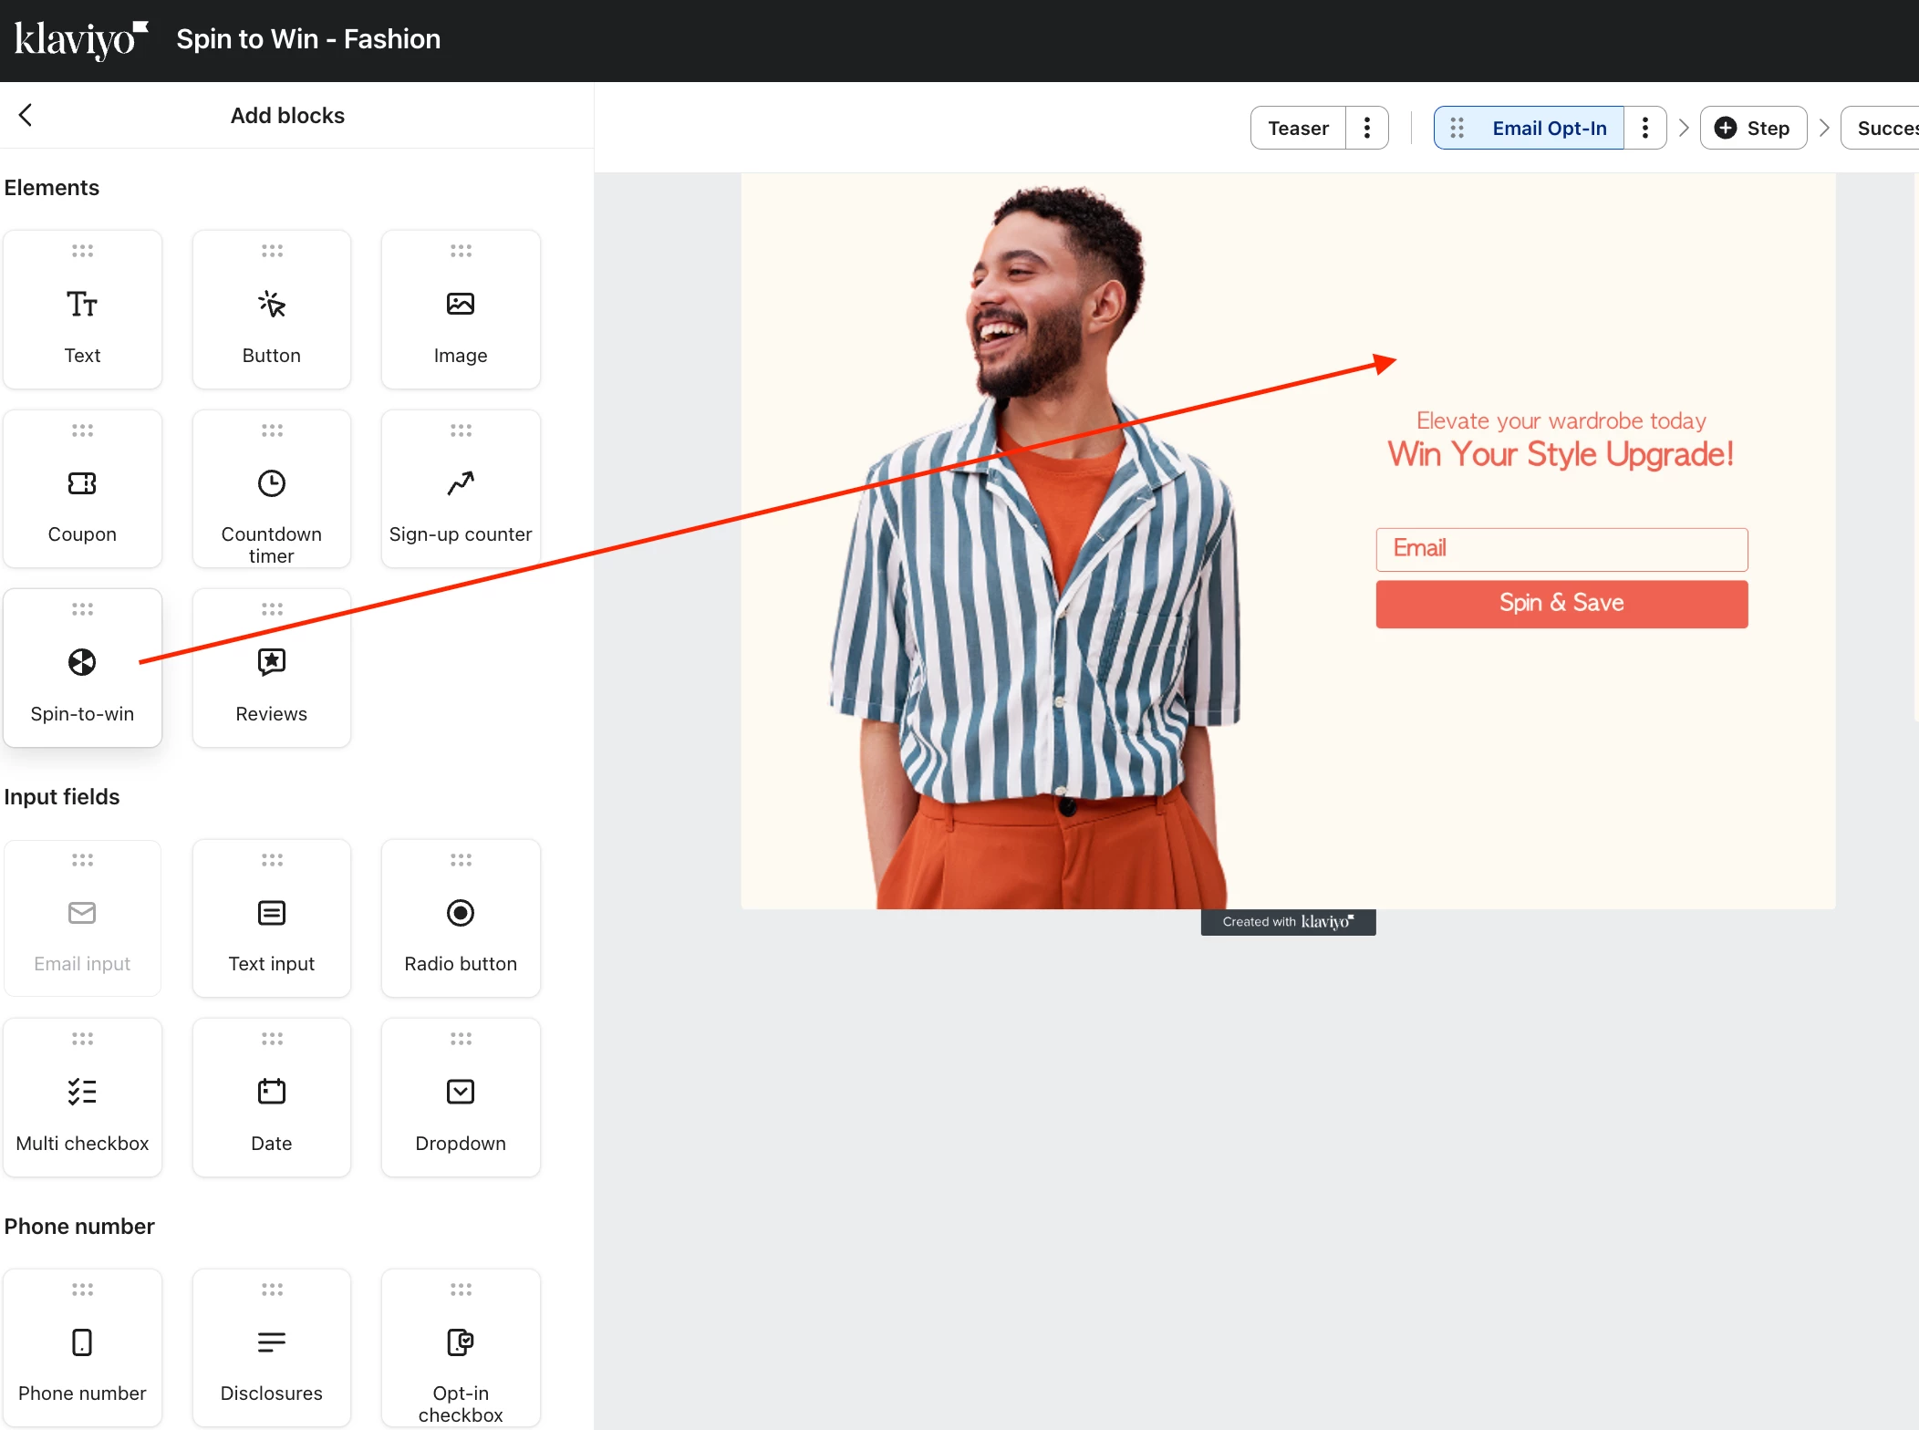Image resolution: width=1919 pixels, height=1430 pixels.
Task: Select the Reviews block icon
Action: pos(271,662)
